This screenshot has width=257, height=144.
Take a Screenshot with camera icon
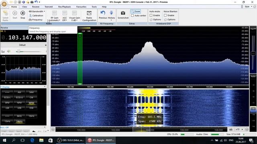click(x=123, y=15)
